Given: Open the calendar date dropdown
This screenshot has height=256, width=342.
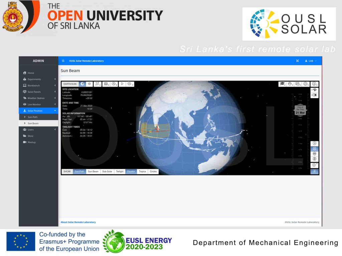Looking at the screenshot, I should point(106,84).
